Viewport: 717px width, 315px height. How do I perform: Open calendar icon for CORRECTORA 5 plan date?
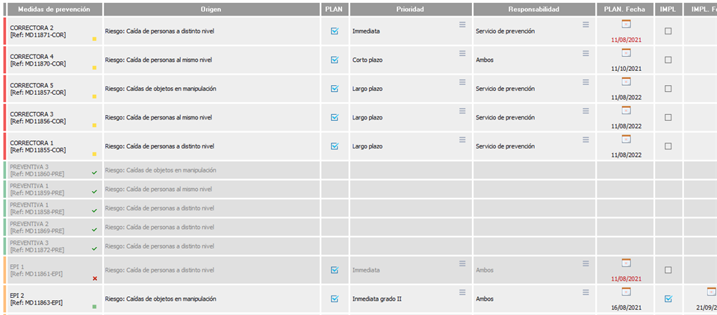[x=626, y=81]
